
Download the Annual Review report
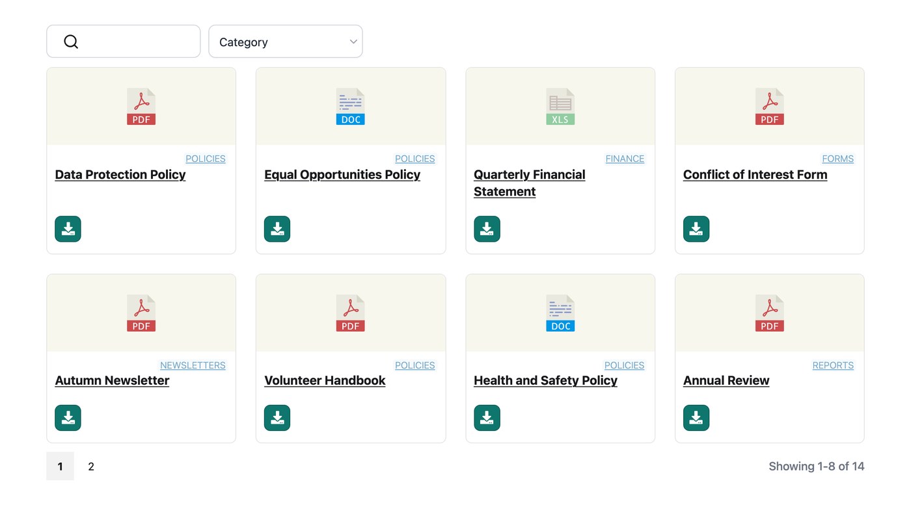(x=696, y=418)
